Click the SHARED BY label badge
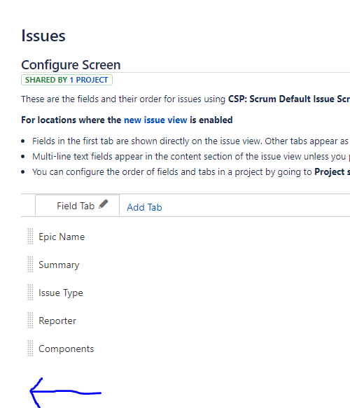Image resolution: width=350 pixels, height=408 pixels. pos(67,80)
